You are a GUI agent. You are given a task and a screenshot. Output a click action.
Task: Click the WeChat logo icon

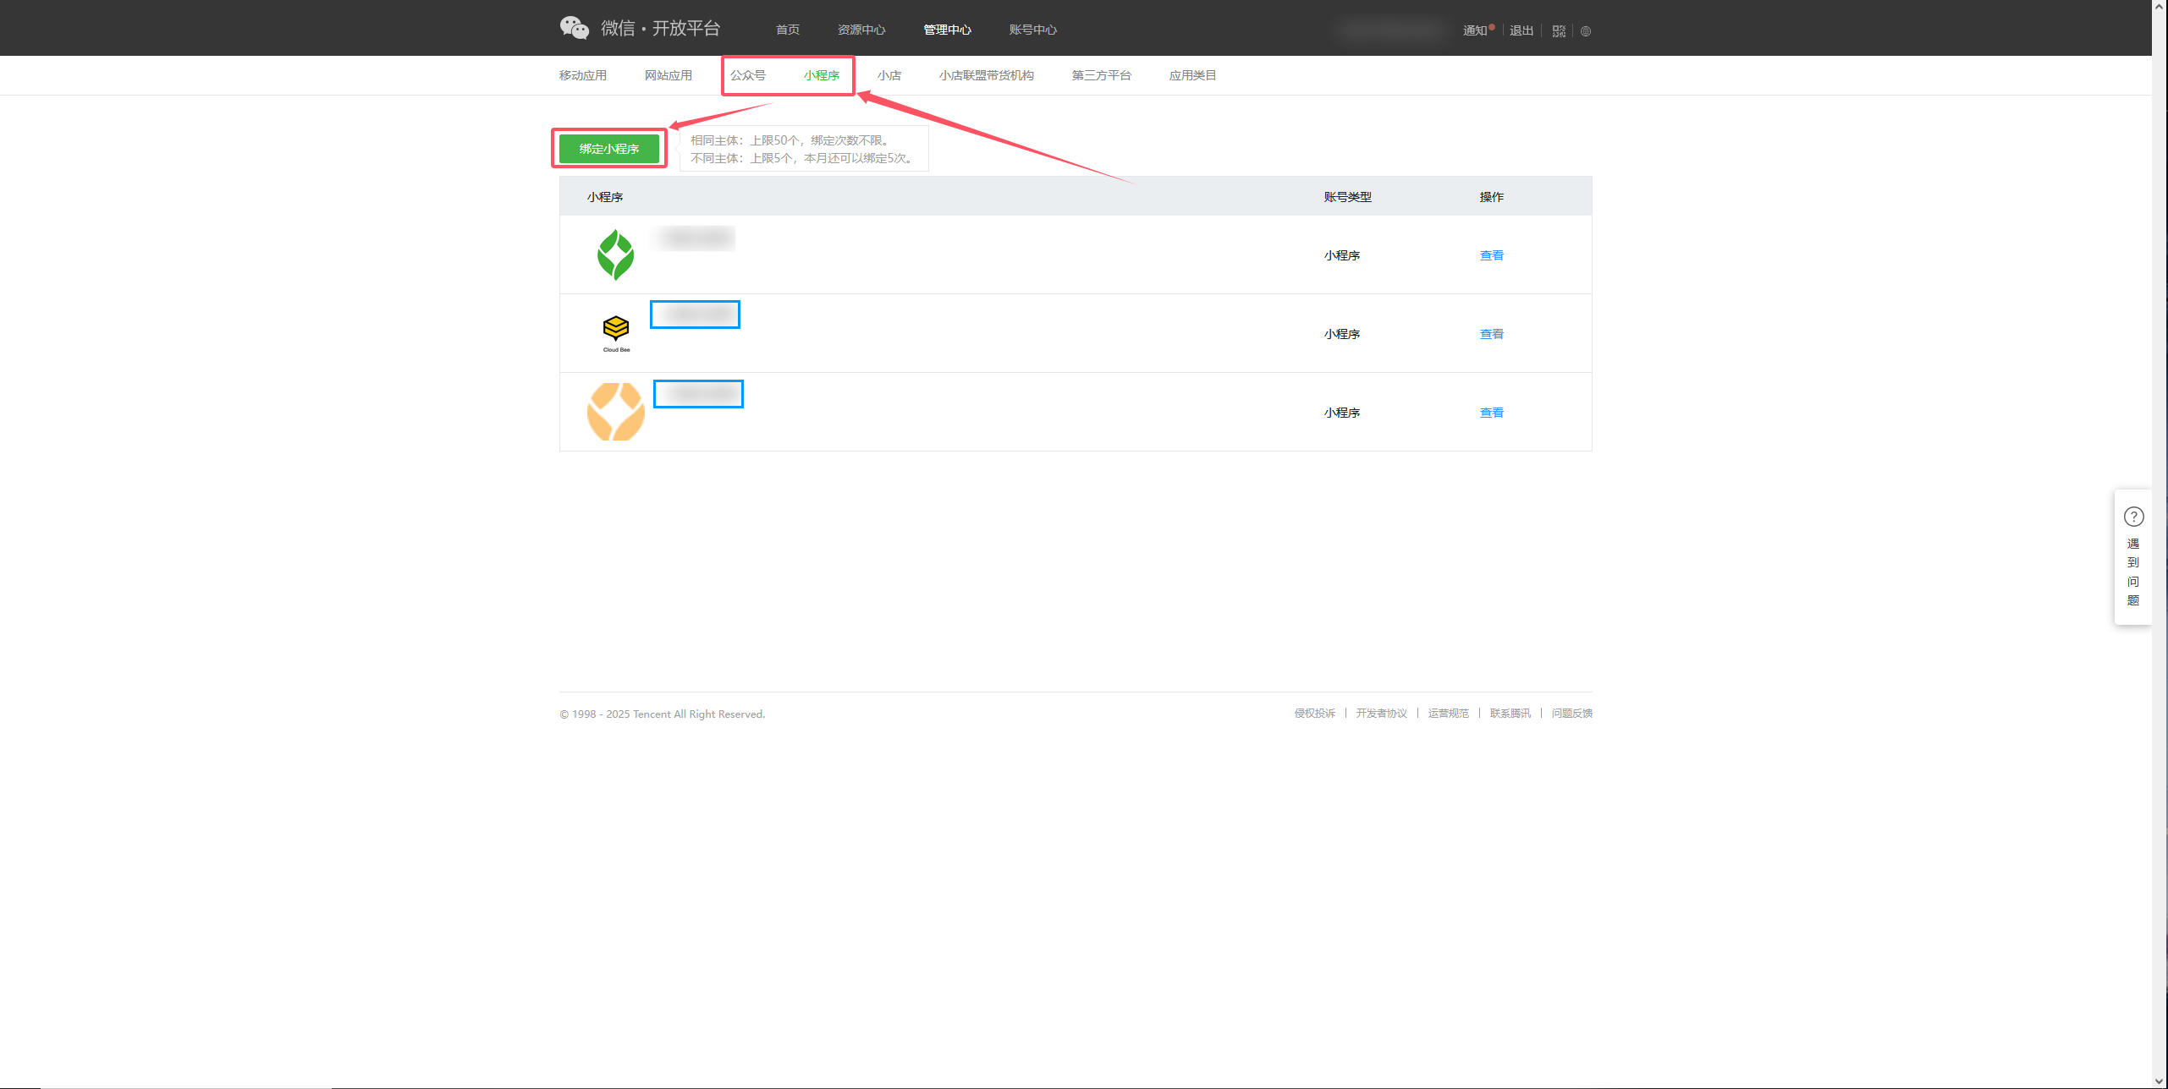click(x=574, y=28)
